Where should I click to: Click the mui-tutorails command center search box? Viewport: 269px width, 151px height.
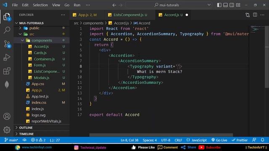[169, 5]
